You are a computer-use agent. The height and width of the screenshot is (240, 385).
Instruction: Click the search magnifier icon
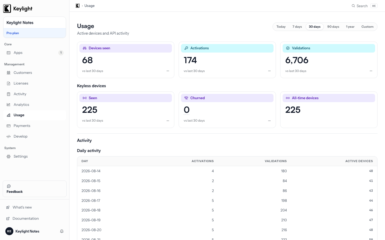click(353, 6)
